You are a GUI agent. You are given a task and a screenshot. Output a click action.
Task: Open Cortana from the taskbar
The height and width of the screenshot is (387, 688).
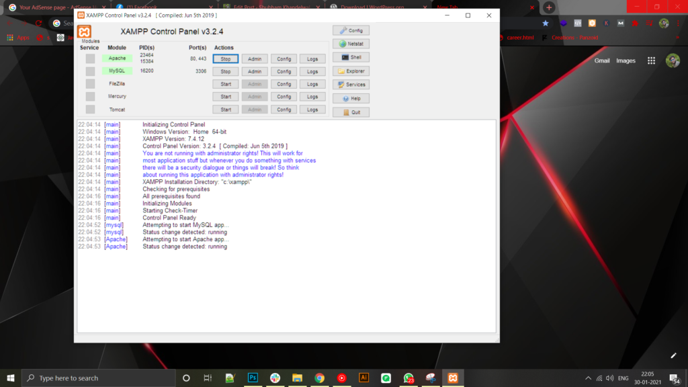[186, 378]
